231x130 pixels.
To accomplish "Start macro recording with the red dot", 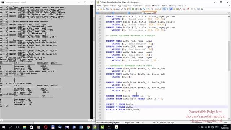I will [188, 9].
